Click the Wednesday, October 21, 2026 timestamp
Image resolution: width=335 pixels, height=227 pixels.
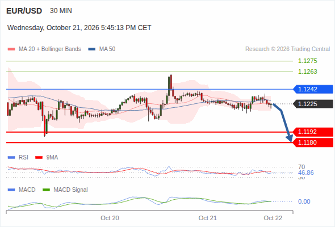(79, 28)
